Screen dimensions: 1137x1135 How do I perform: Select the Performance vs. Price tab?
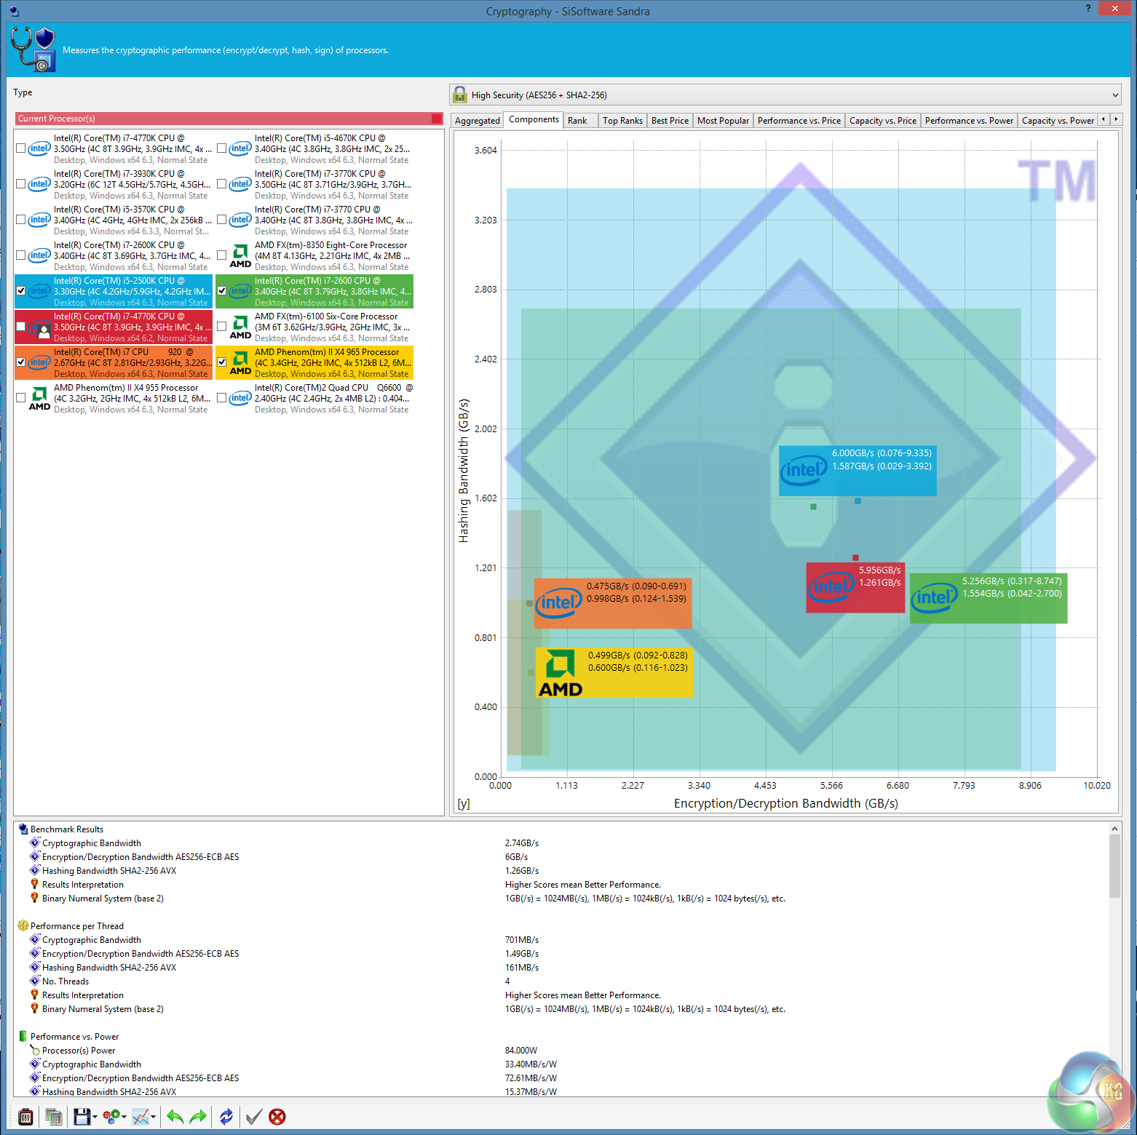[x=799, y=121]
